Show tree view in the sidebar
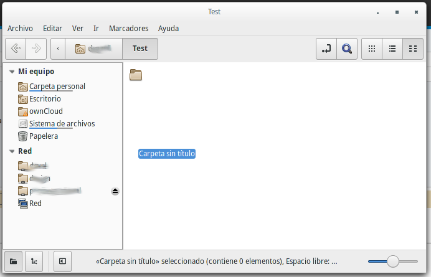This screenshot has height=277, width=431. [34, 261]
